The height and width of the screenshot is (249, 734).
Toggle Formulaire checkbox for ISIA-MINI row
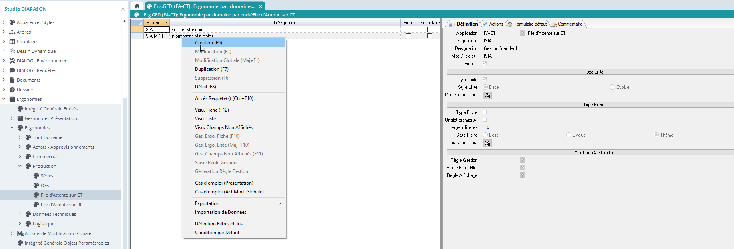tap(430, 36)
